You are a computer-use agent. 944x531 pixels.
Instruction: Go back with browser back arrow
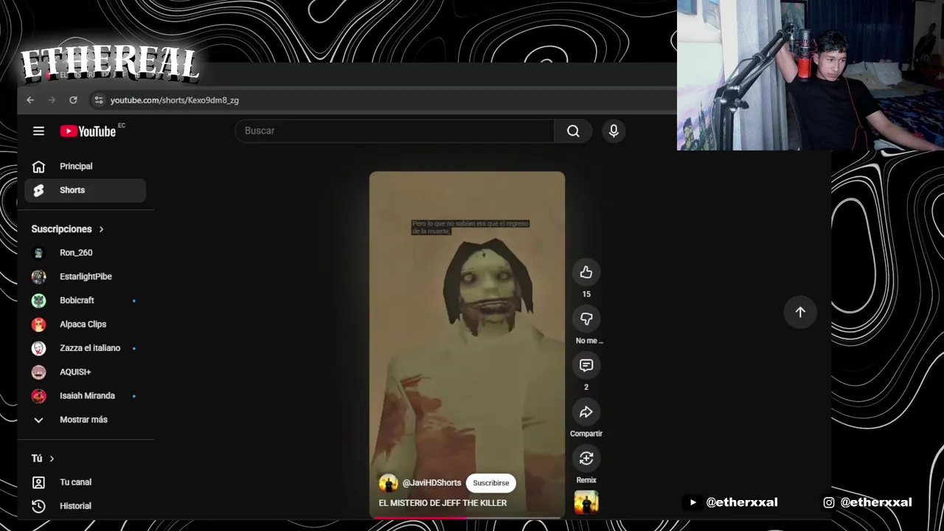coord(30,100)
